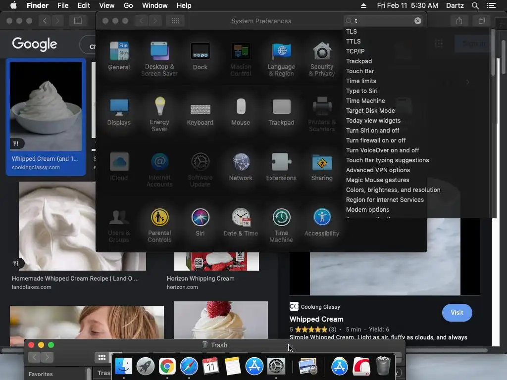Open the Dock preference pane
Image resolution: width=507 pixels, height=380 pixels.
[200, 56]
